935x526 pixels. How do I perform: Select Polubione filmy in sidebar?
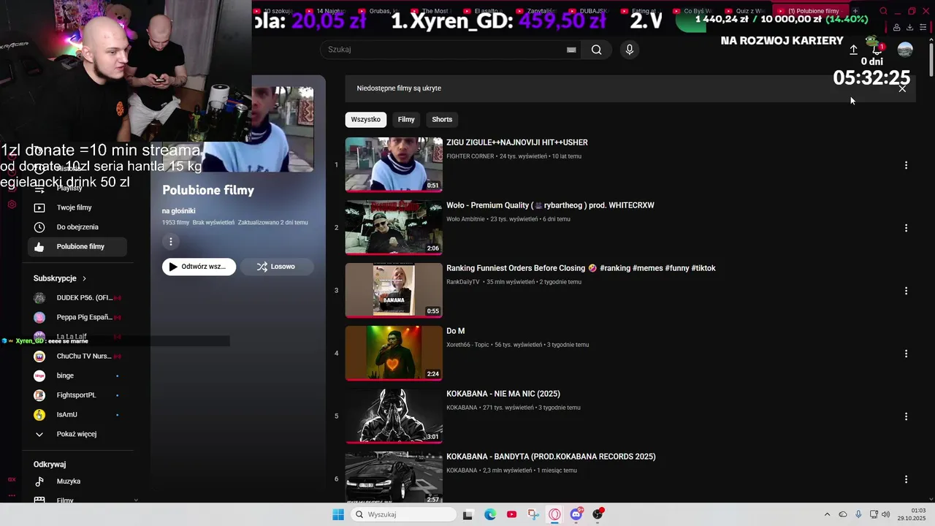tap(77, 247)
